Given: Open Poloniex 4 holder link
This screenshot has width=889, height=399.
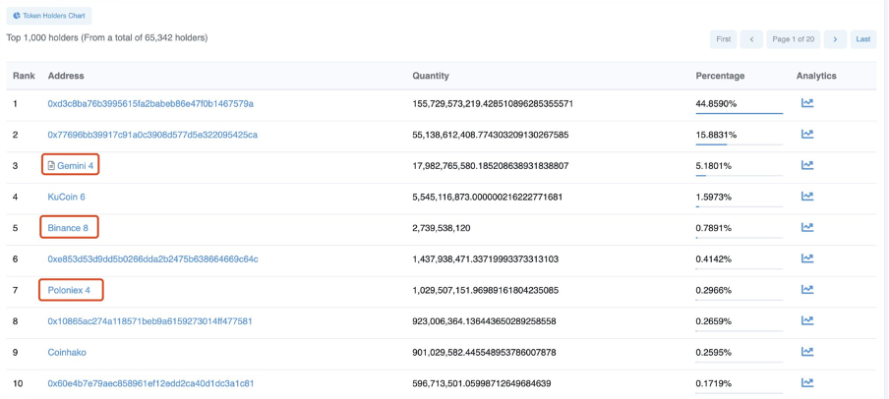Looking at the screenshot, I should pyautogui.click(x=69, y=290).
